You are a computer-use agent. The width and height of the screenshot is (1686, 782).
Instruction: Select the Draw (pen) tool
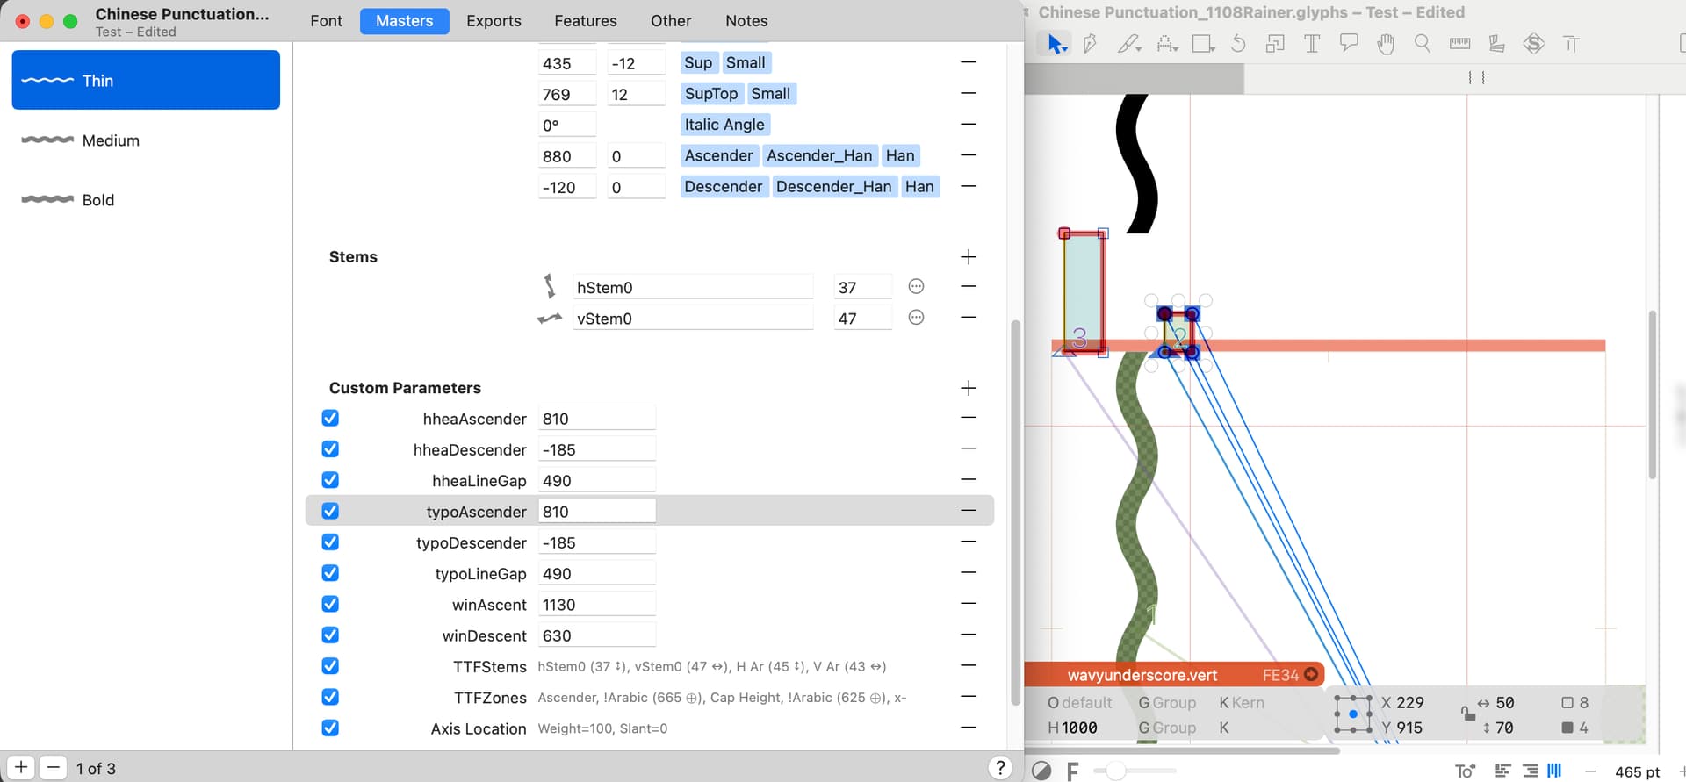click(1090, 44)
